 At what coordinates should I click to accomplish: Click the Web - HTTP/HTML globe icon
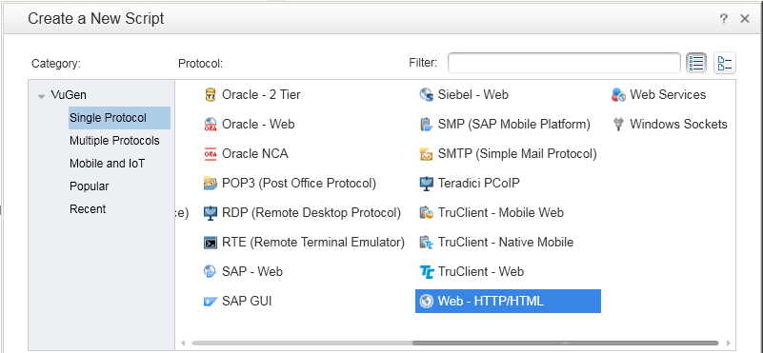[426, 302]
